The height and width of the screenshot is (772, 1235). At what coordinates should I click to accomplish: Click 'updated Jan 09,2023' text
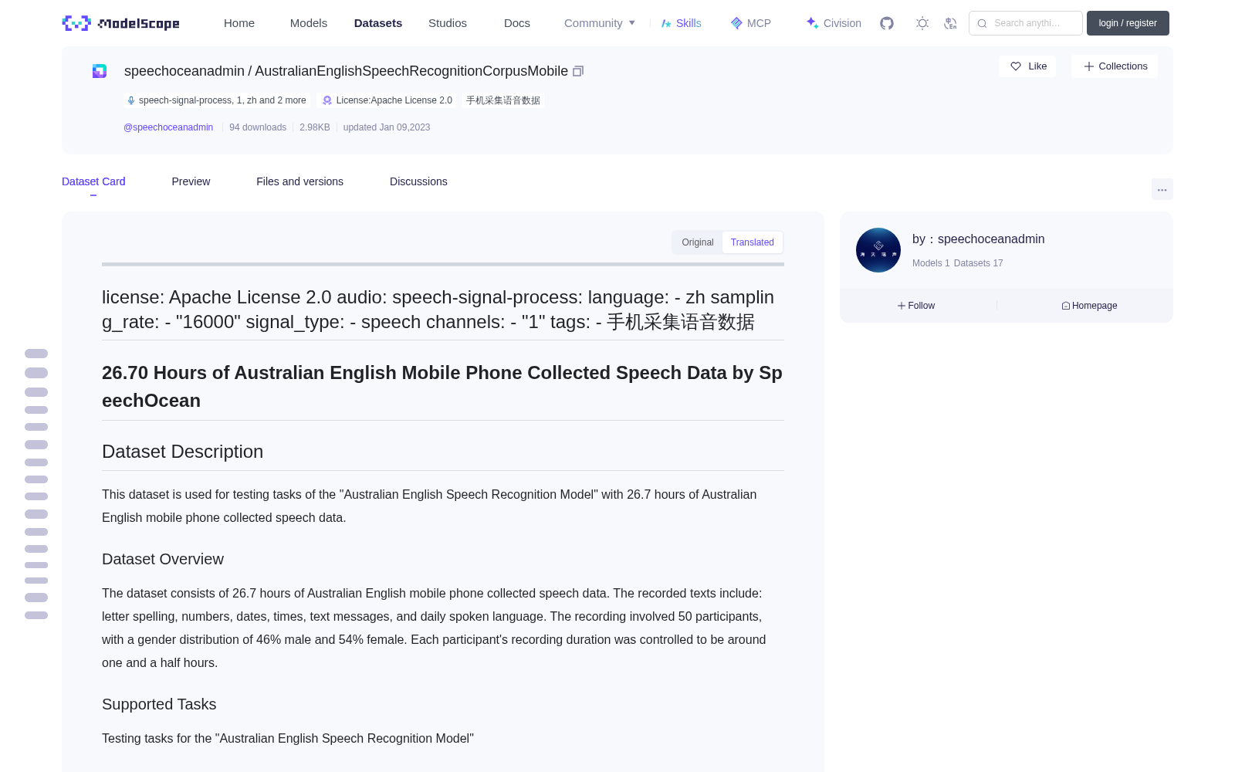[x=387, y=127]
